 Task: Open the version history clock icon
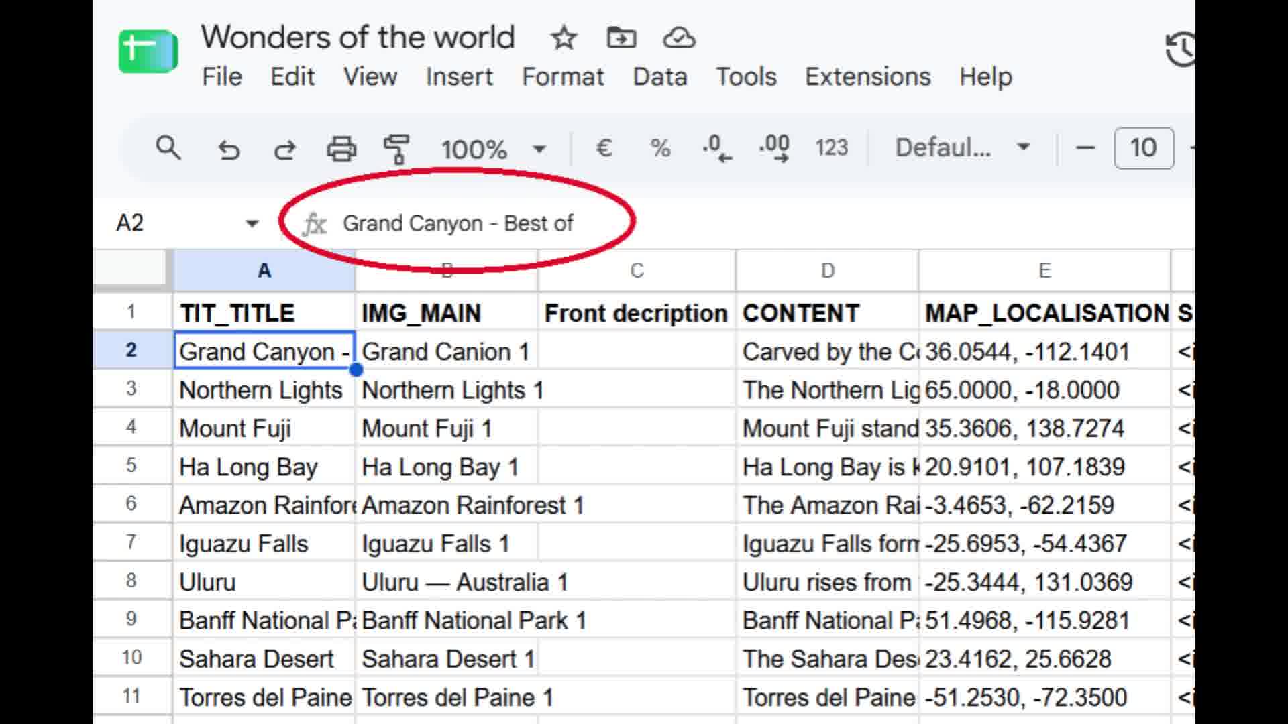click(1181, 49)
